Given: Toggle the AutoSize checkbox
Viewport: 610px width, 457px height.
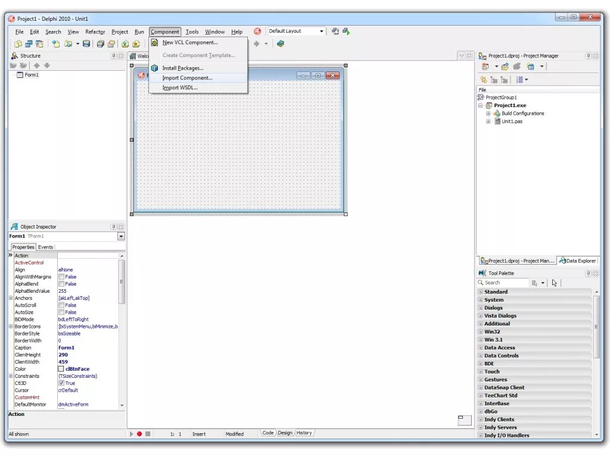Looking at the screenshot, I should pyautogui.click(x=61, y=312).
